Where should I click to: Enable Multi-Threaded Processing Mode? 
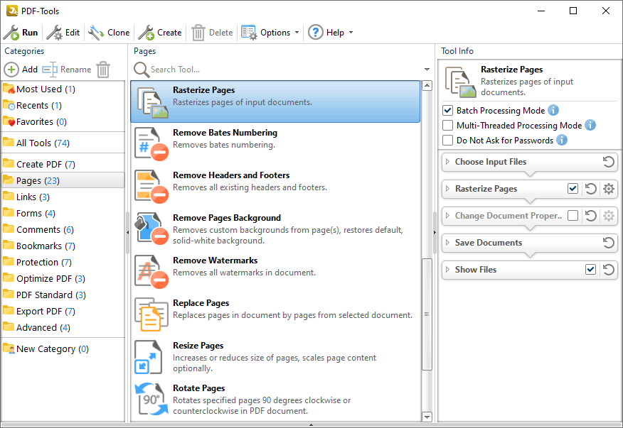[448, 126]
